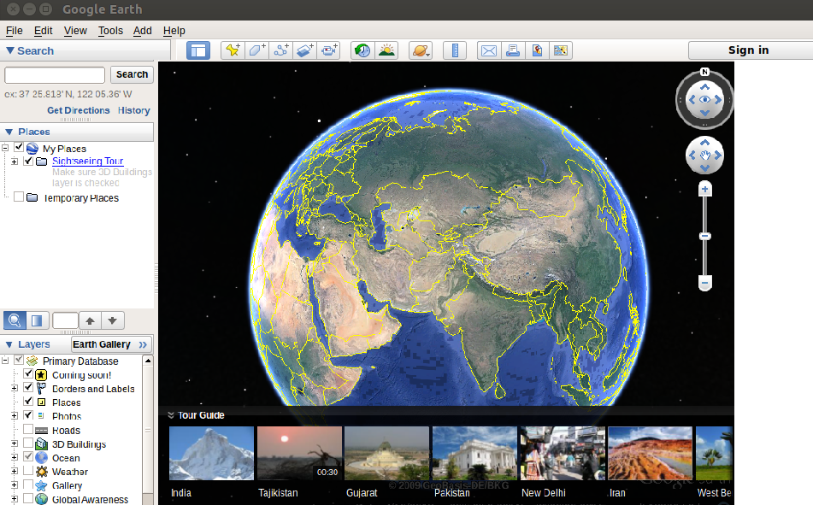
Task: Uncheck Coming soon! layer
Action: (28, 373)
